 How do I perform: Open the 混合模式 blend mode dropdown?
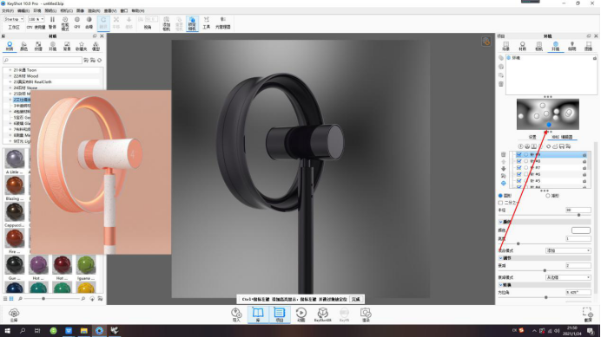tap(568, 250)
